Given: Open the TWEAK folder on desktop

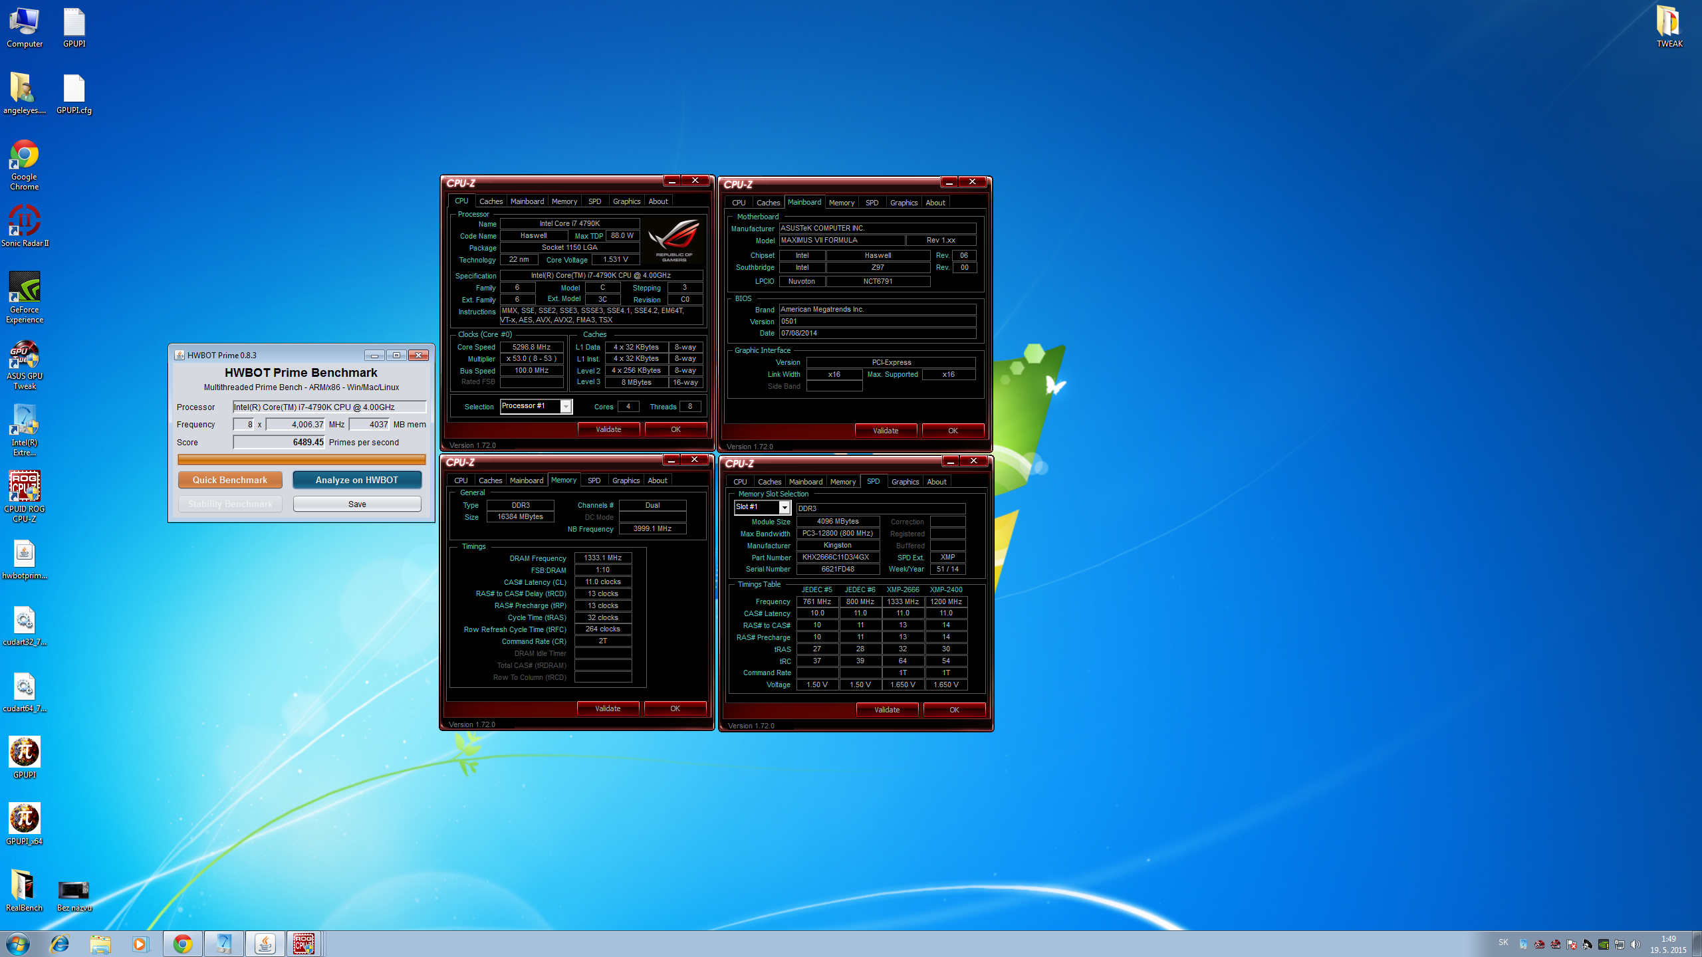Looking at the screenshot, I should click(1669, 28).
